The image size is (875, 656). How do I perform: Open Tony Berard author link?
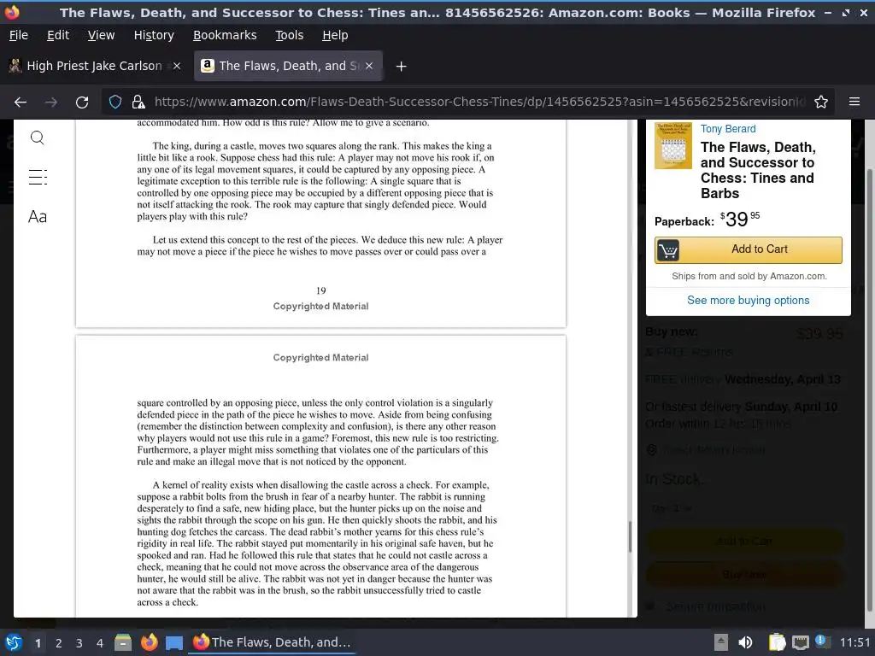pyautogui.click(x=728, y=129)
